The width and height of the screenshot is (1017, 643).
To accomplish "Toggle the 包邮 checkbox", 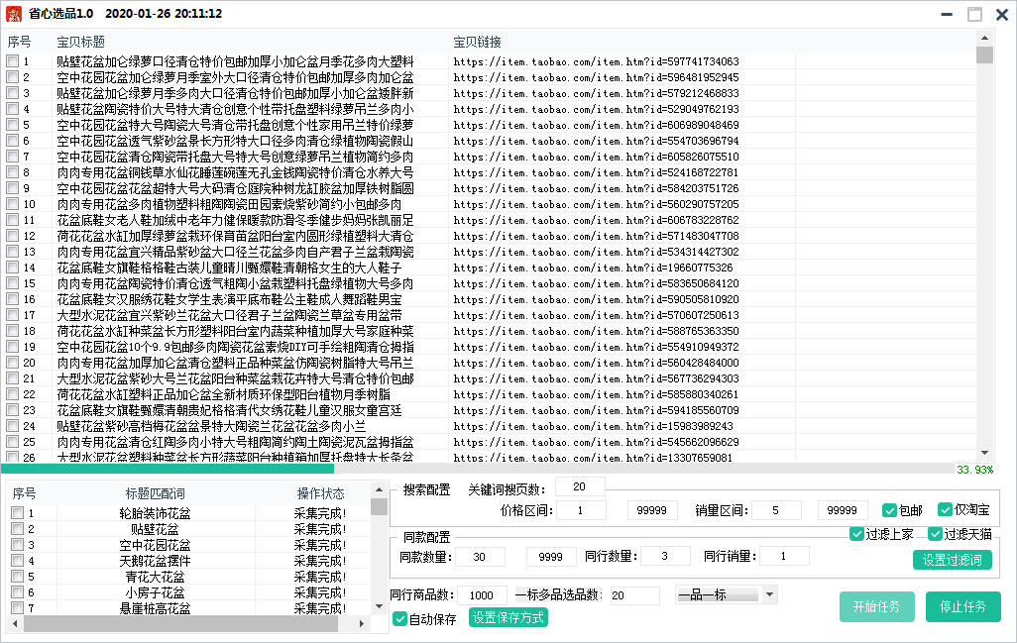I will [x=890, y=510].
